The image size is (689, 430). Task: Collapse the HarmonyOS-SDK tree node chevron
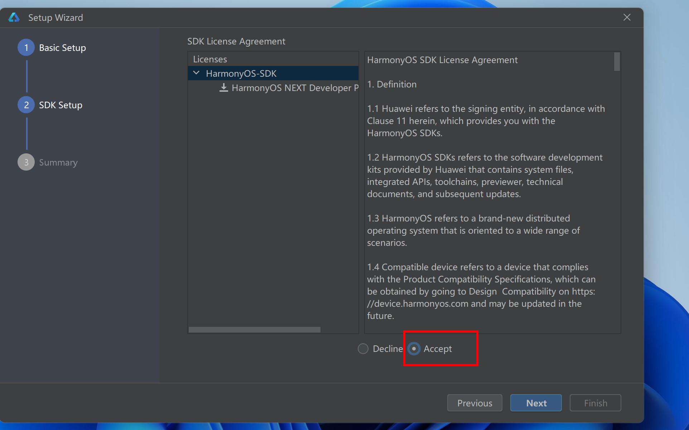click(196, 73)
